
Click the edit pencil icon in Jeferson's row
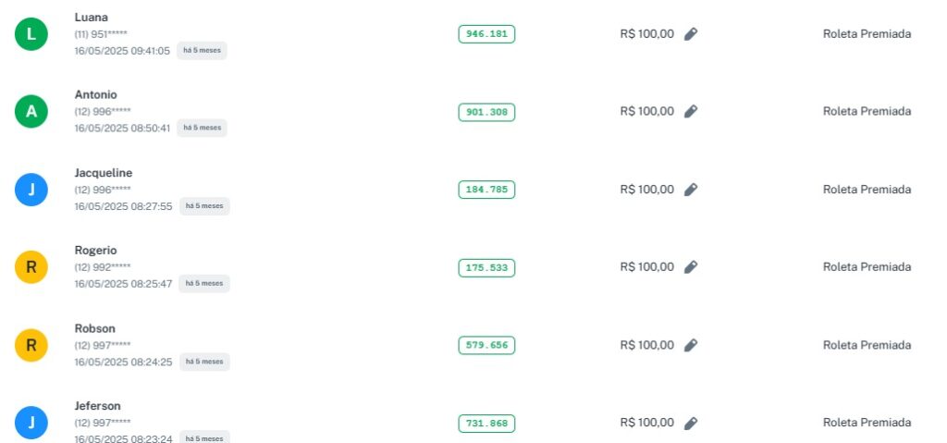[691, 424]
